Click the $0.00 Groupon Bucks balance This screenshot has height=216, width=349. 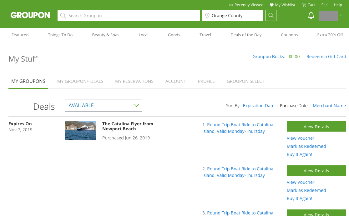[x=294, y=57]
